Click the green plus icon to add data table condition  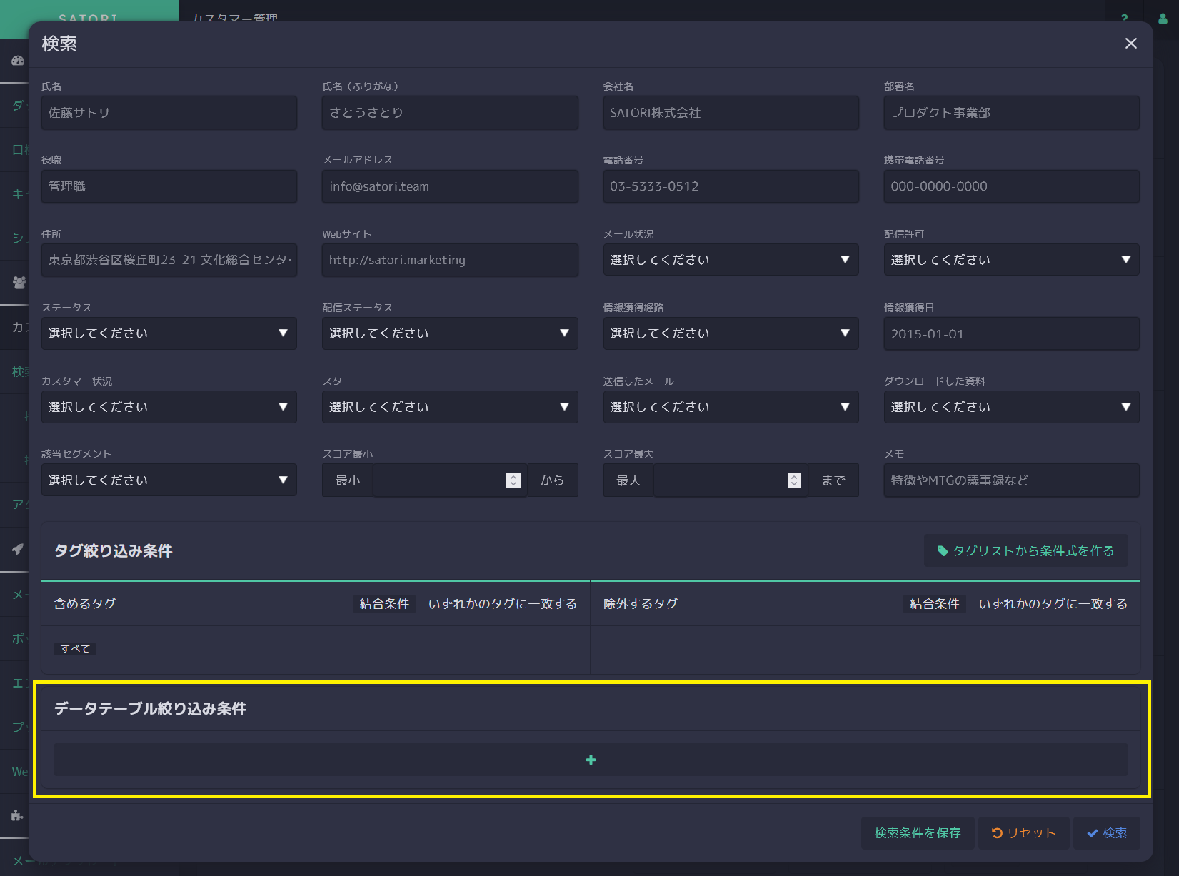click(x=591, y=760)
